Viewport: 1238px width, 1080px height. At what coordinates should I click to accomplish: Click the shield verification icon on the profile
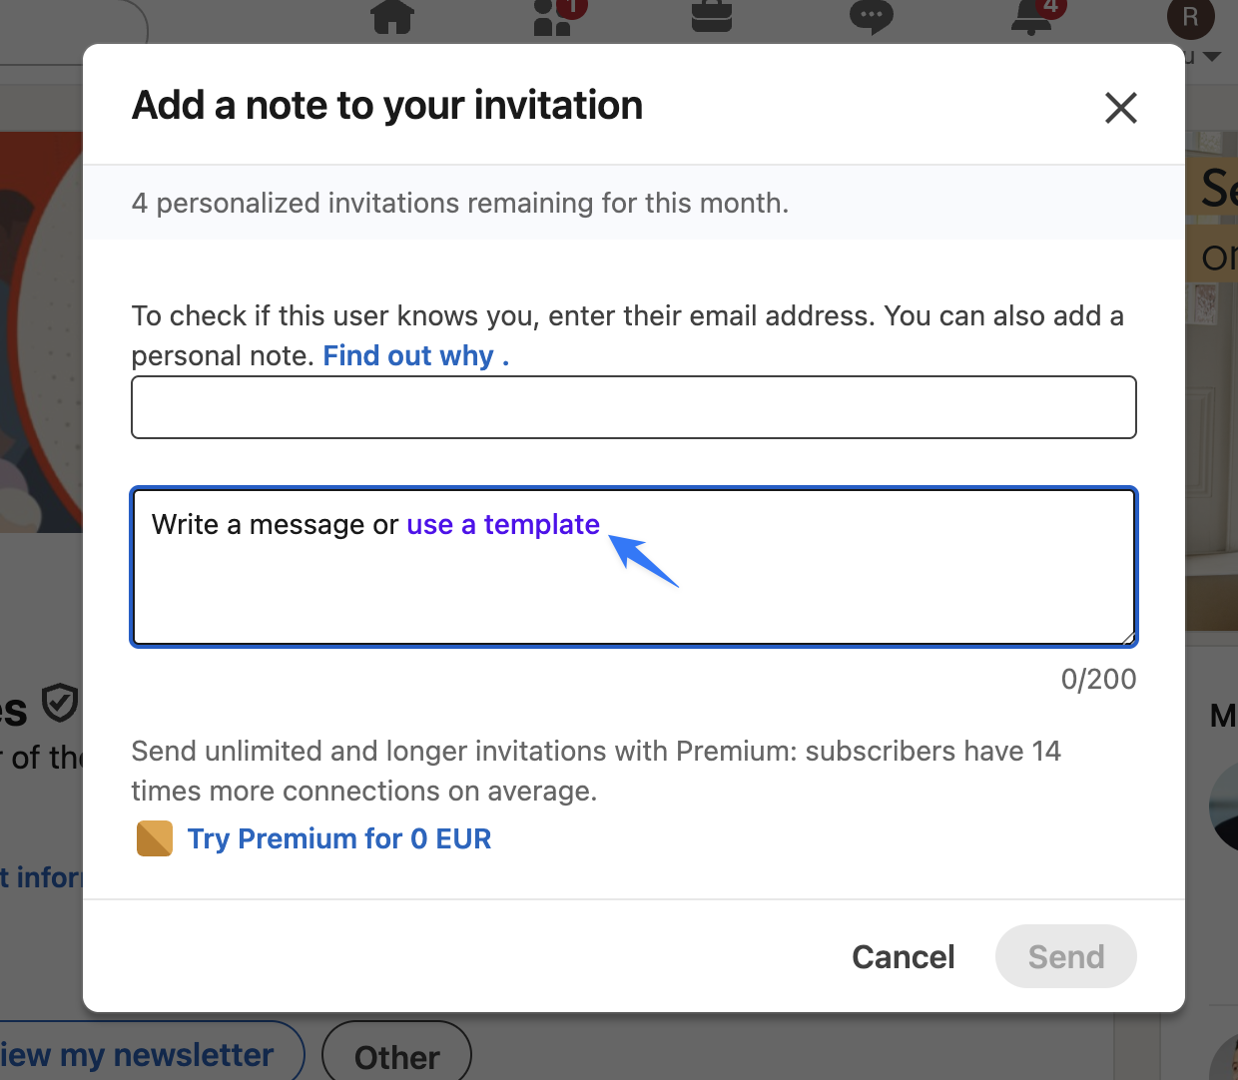click(59, 704)
